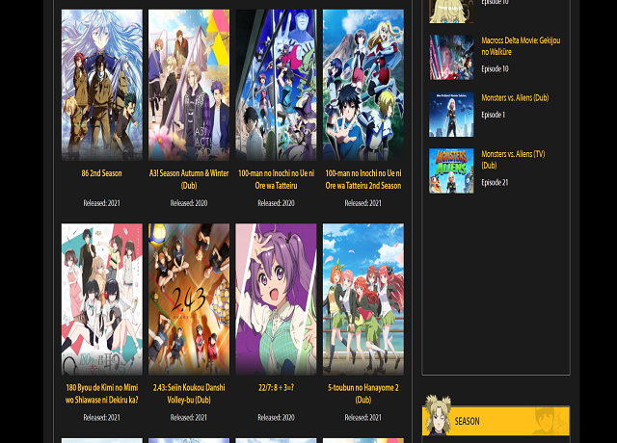Click the 22/7: 8 + 3=? title link

pyautogui.click(x=276, y=388)
